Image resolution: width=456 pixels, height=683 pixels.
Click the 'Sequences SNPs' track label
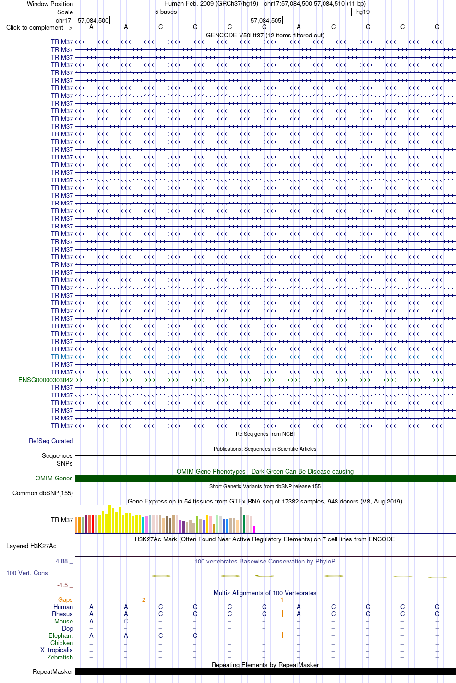tap(57, 459)
